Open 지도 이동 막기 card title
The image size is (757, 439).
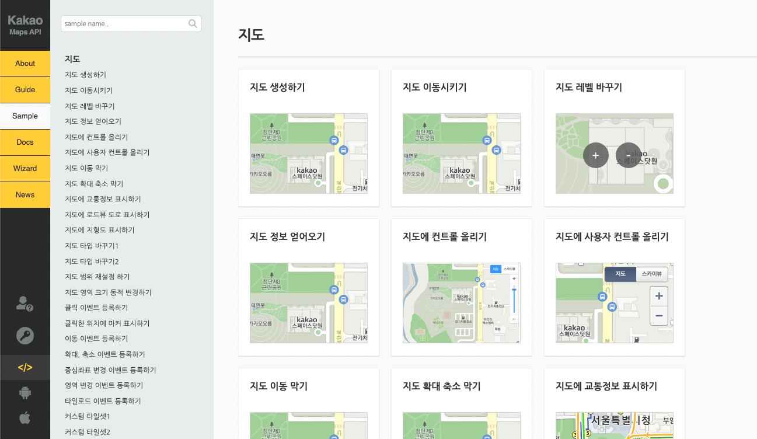(278, 386)
